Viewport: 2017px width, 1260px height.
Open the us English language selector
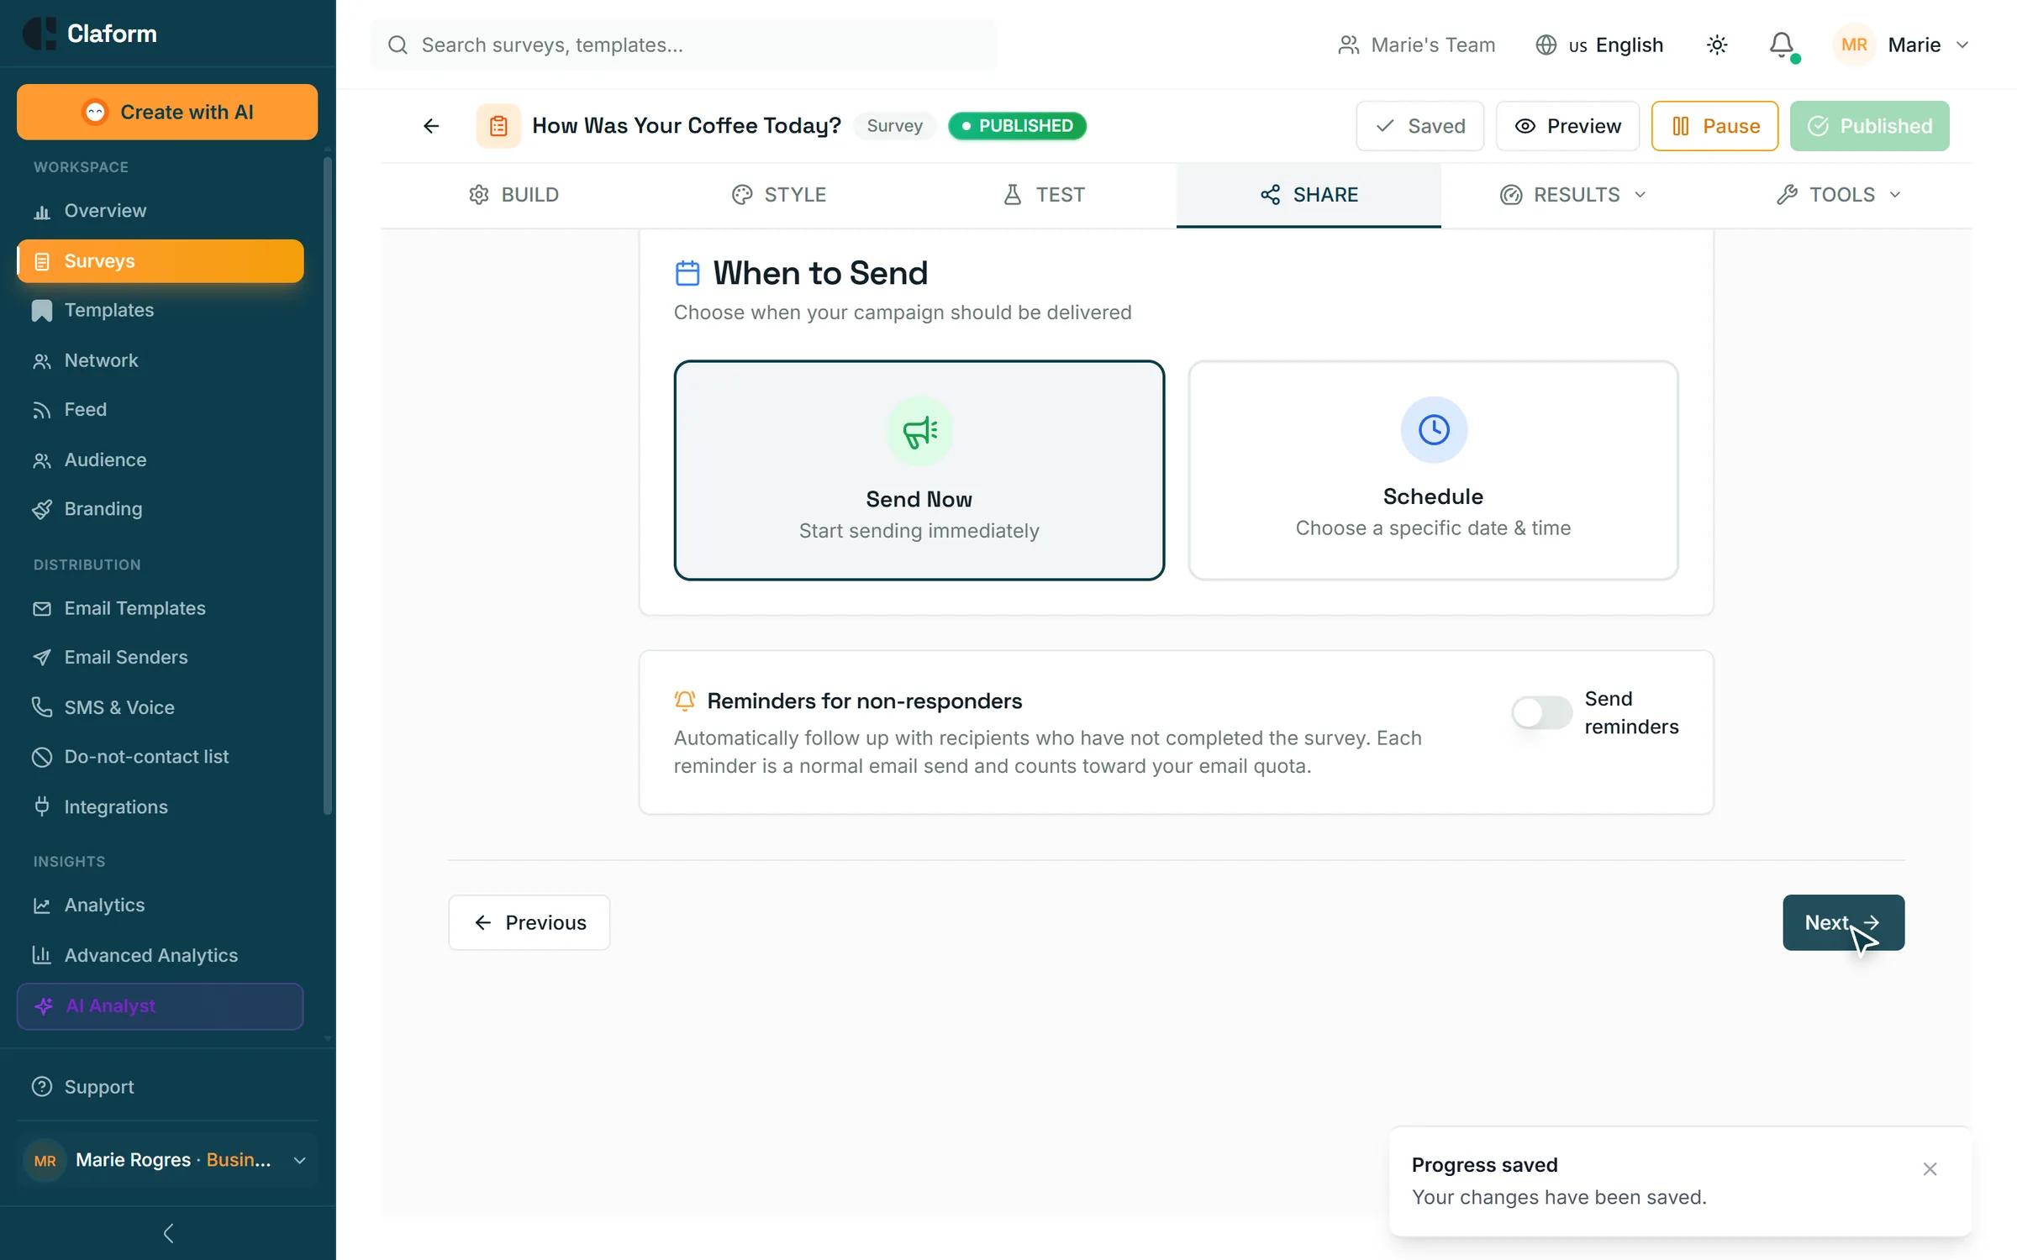pyautogui.click(x=1599, y=45)
